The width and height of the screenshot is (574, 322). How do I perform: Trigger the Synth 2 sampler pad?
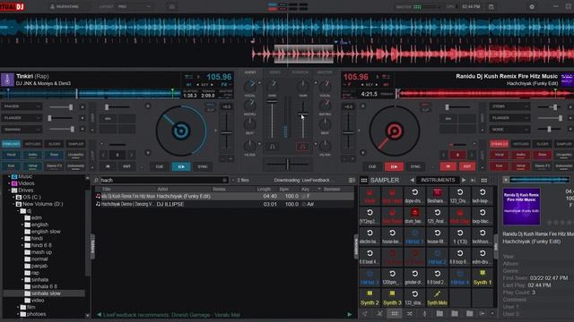(370, 298)
